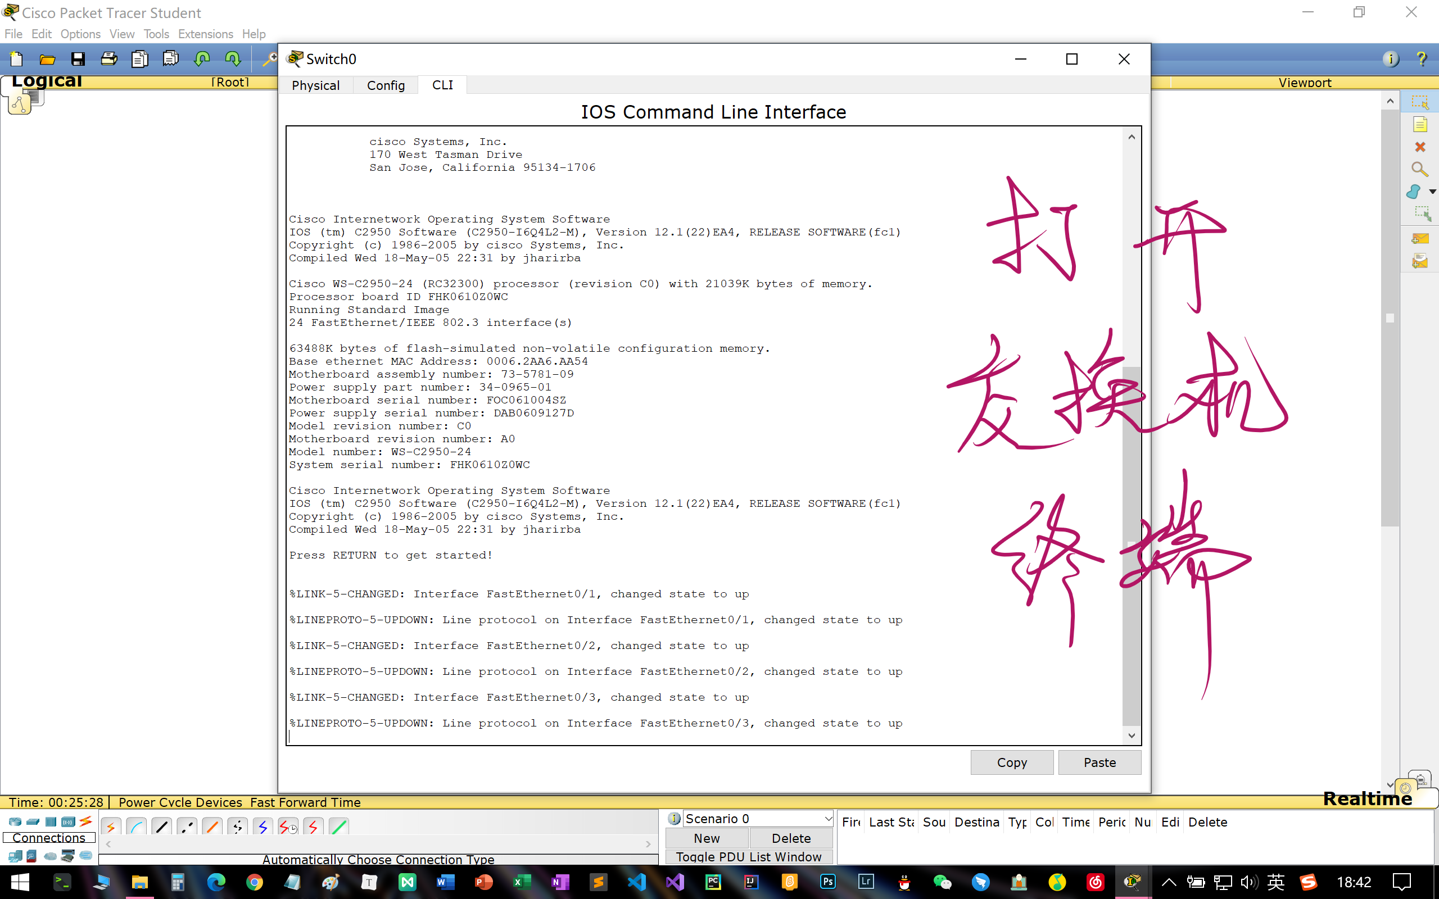Click the Help question mark icon

point(1421,59)
